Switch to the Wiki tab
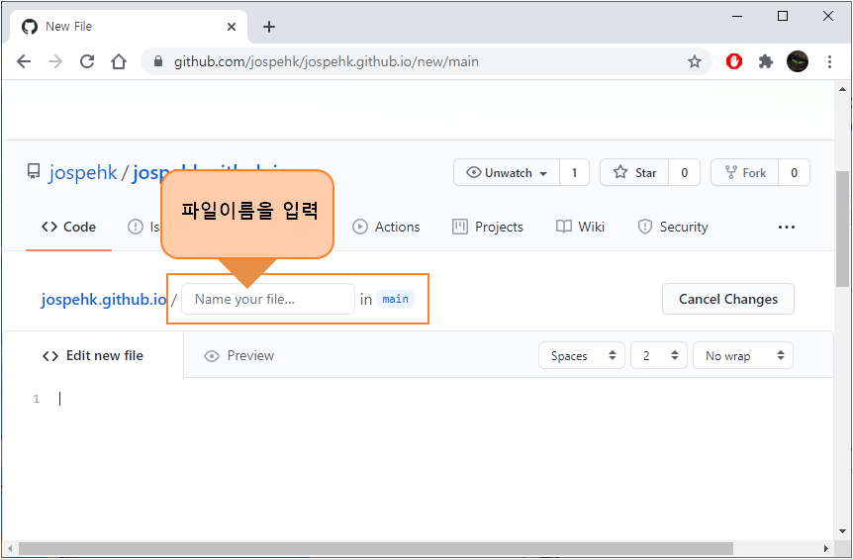The image size is (853, 559). 580,227
